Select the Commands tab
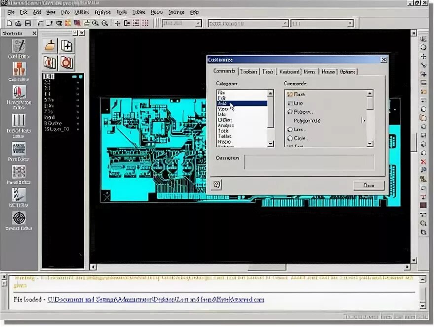The width and height of the screenshot is (434, 327). (x=224, y=71)
